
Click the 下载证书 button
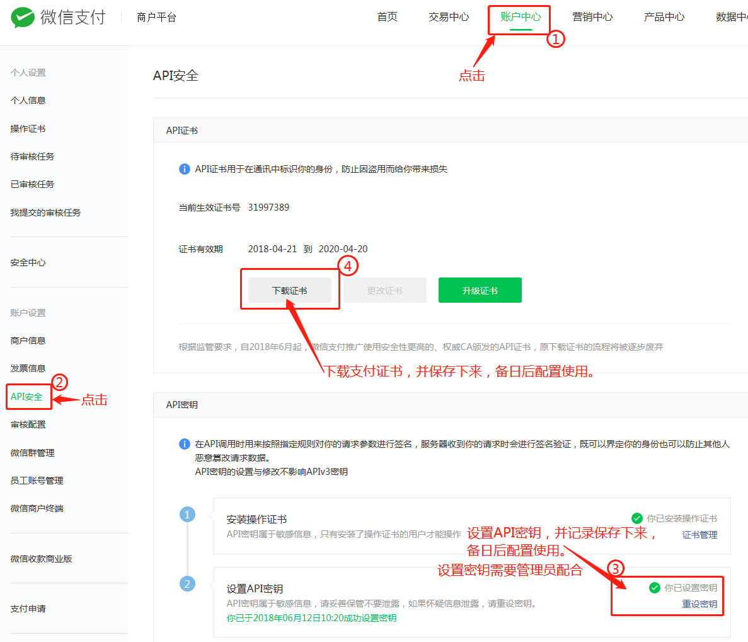click(290, 290)
